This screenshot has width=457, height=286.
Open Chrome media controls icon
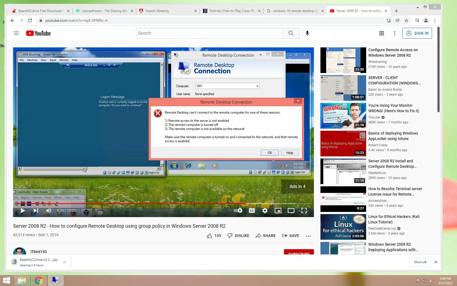[x=417, y=20]
